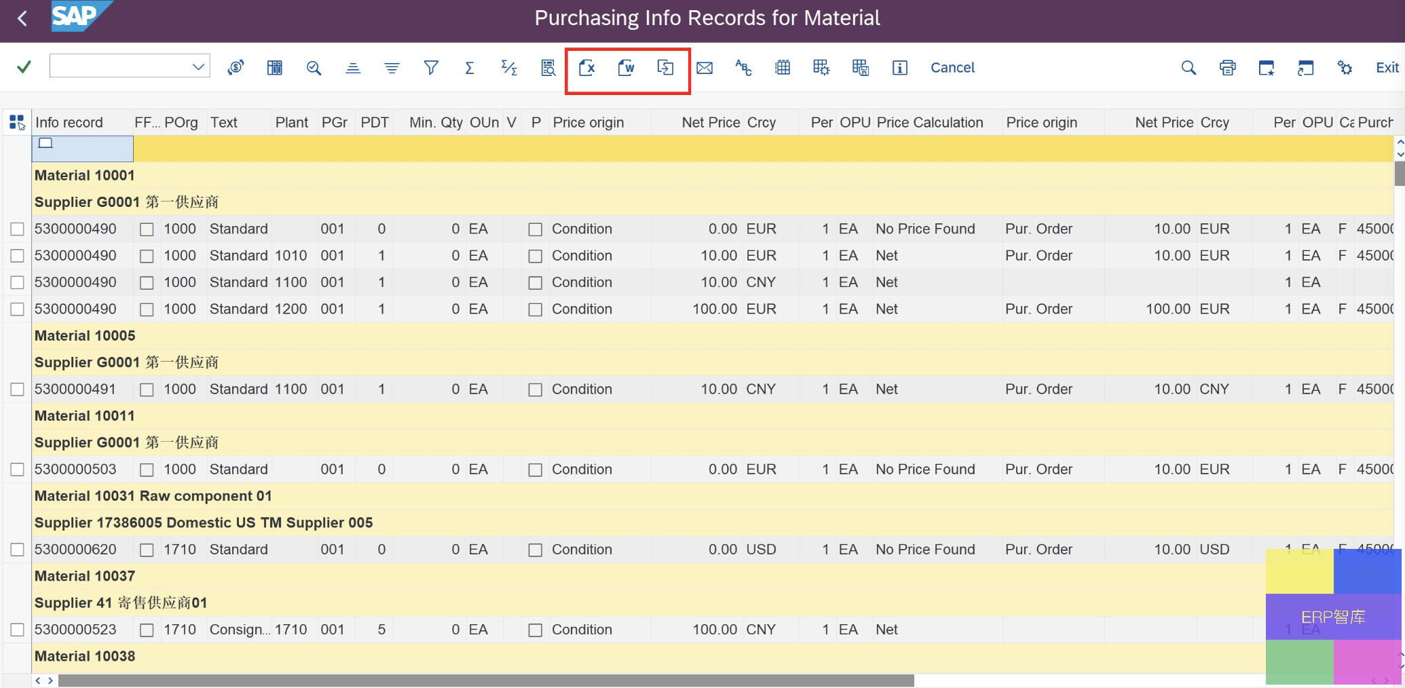This screenshot has width=1405, height=688.
Task: Select row 5300000620 via left checkbox
Action: [18, 550]
